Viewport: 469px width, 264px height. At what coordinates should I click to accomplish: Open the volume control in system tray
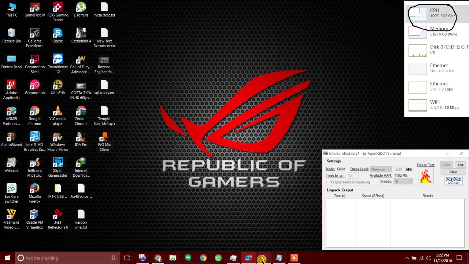tap(428, 258)
